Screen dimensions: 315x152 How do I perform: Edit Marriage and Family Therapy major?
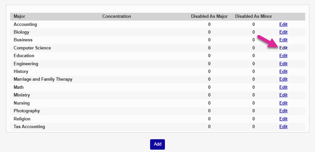pos(283,79)
